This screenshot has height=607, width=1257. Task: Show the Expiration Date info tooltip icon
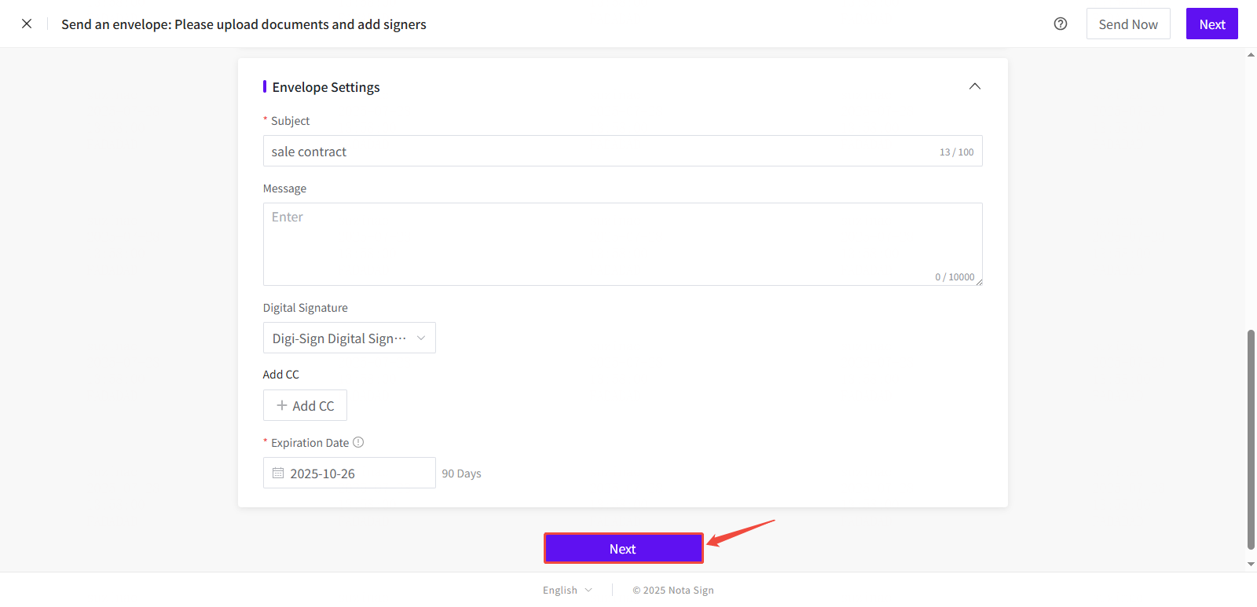click(358, 442)
